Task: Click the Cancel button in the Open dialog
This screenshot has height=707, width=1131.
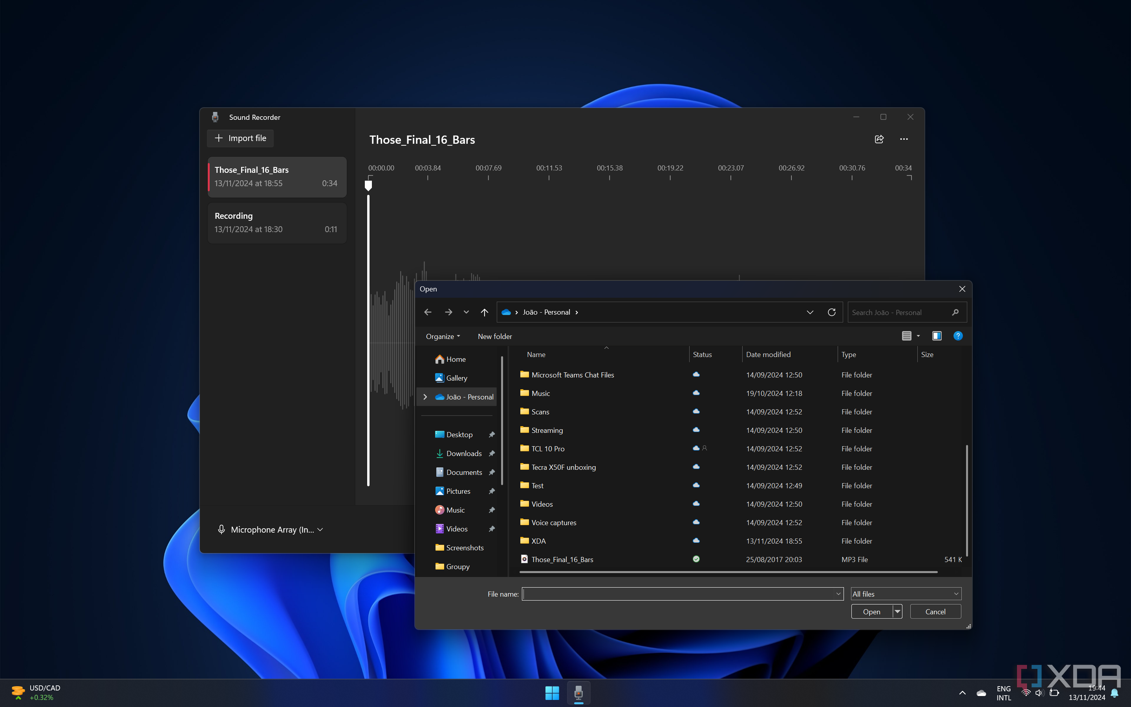Action: [x=935, y=611]
